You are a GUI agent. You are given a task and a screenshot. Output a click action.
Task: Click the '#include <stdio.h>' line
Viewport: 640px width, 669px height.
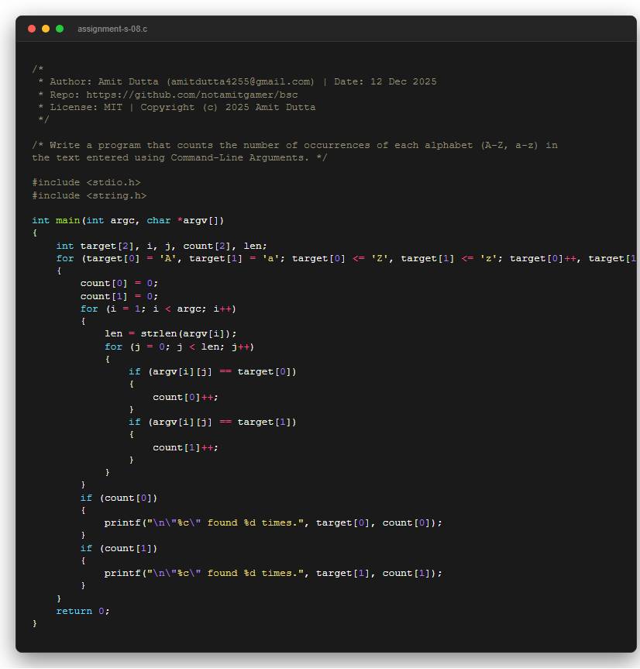click(x=86, y=183)
